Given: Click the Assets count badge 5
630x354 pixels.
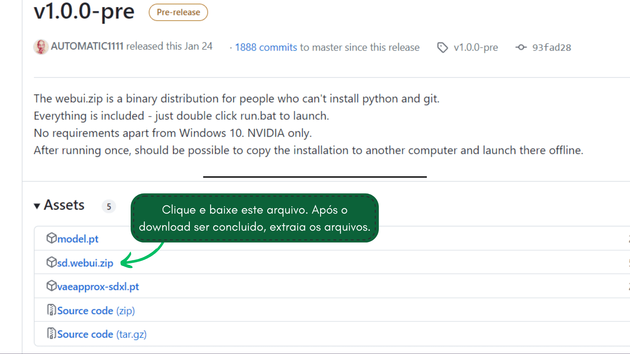Looking at the screenshot, I should [109, 206].
